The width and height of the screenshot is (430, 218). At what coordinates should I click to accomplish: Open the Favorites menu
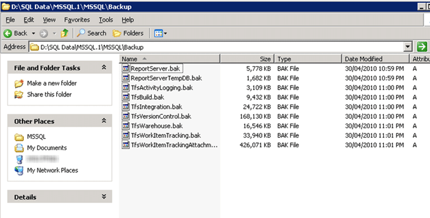click(x=77, y=20)
